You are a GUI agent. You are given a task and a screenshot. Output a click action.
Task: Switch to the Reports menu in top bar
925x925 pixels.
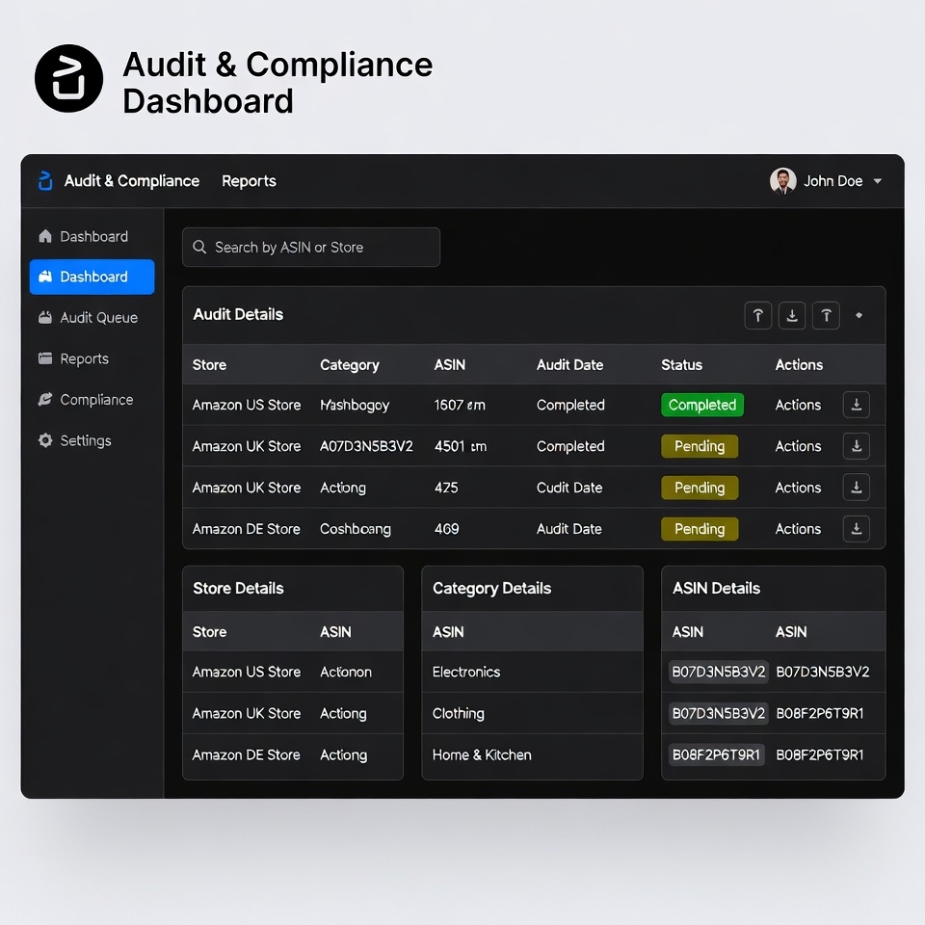tap(249, 181)
